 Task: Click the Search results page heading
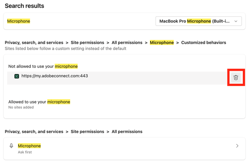[x=24, y=6]
